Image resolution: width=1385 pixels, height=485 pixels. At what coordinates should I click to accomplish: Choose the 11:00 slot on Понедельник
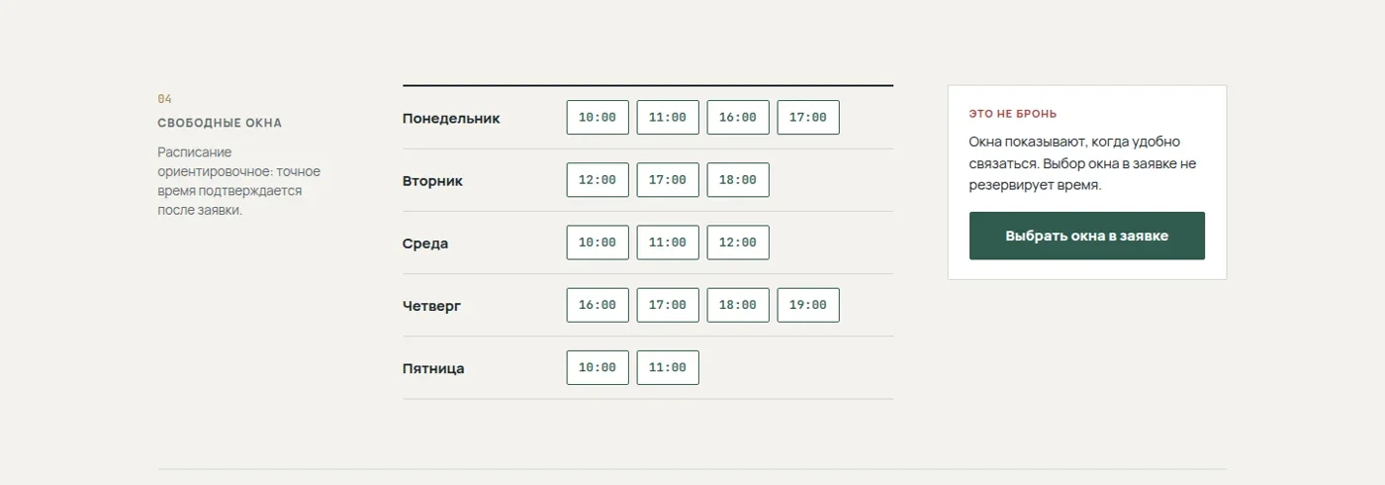pos(668,118)
